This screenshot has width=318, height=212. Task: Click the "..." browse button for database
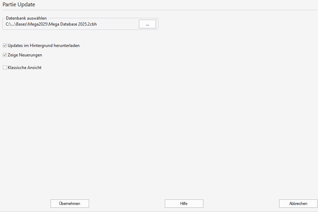pos(147,24)
